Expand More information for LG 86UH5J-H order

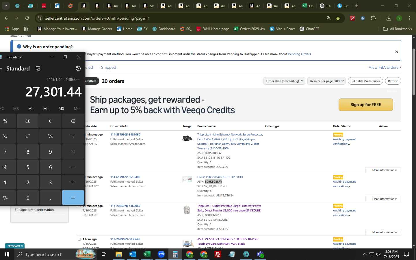point(383,199)
